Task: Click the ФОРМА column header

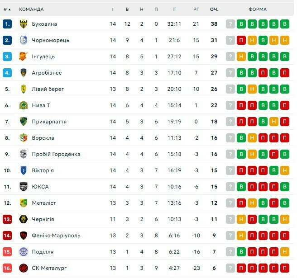Action: (258, 9)
